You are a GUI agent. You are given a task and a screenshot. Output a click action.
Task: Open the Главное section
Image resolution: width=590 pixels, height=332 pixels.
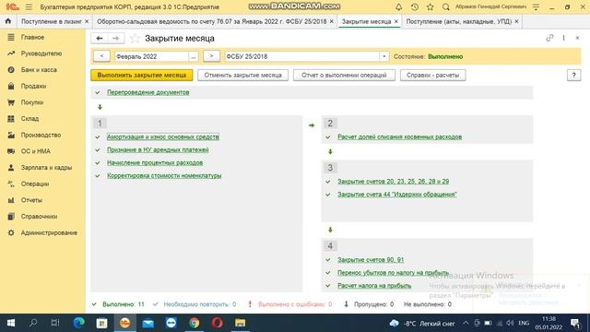32,37
